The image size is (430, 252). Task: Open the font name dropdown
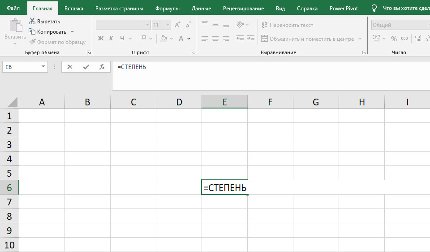[147, 25]
